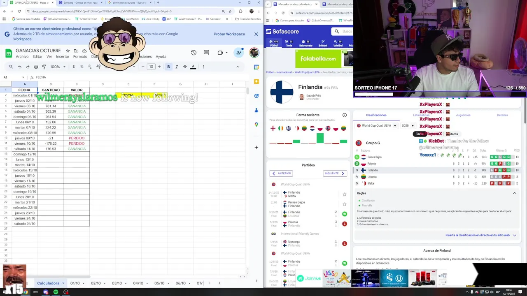
Task: Click the Sofascore search box
Action: (x=343, y=31)
